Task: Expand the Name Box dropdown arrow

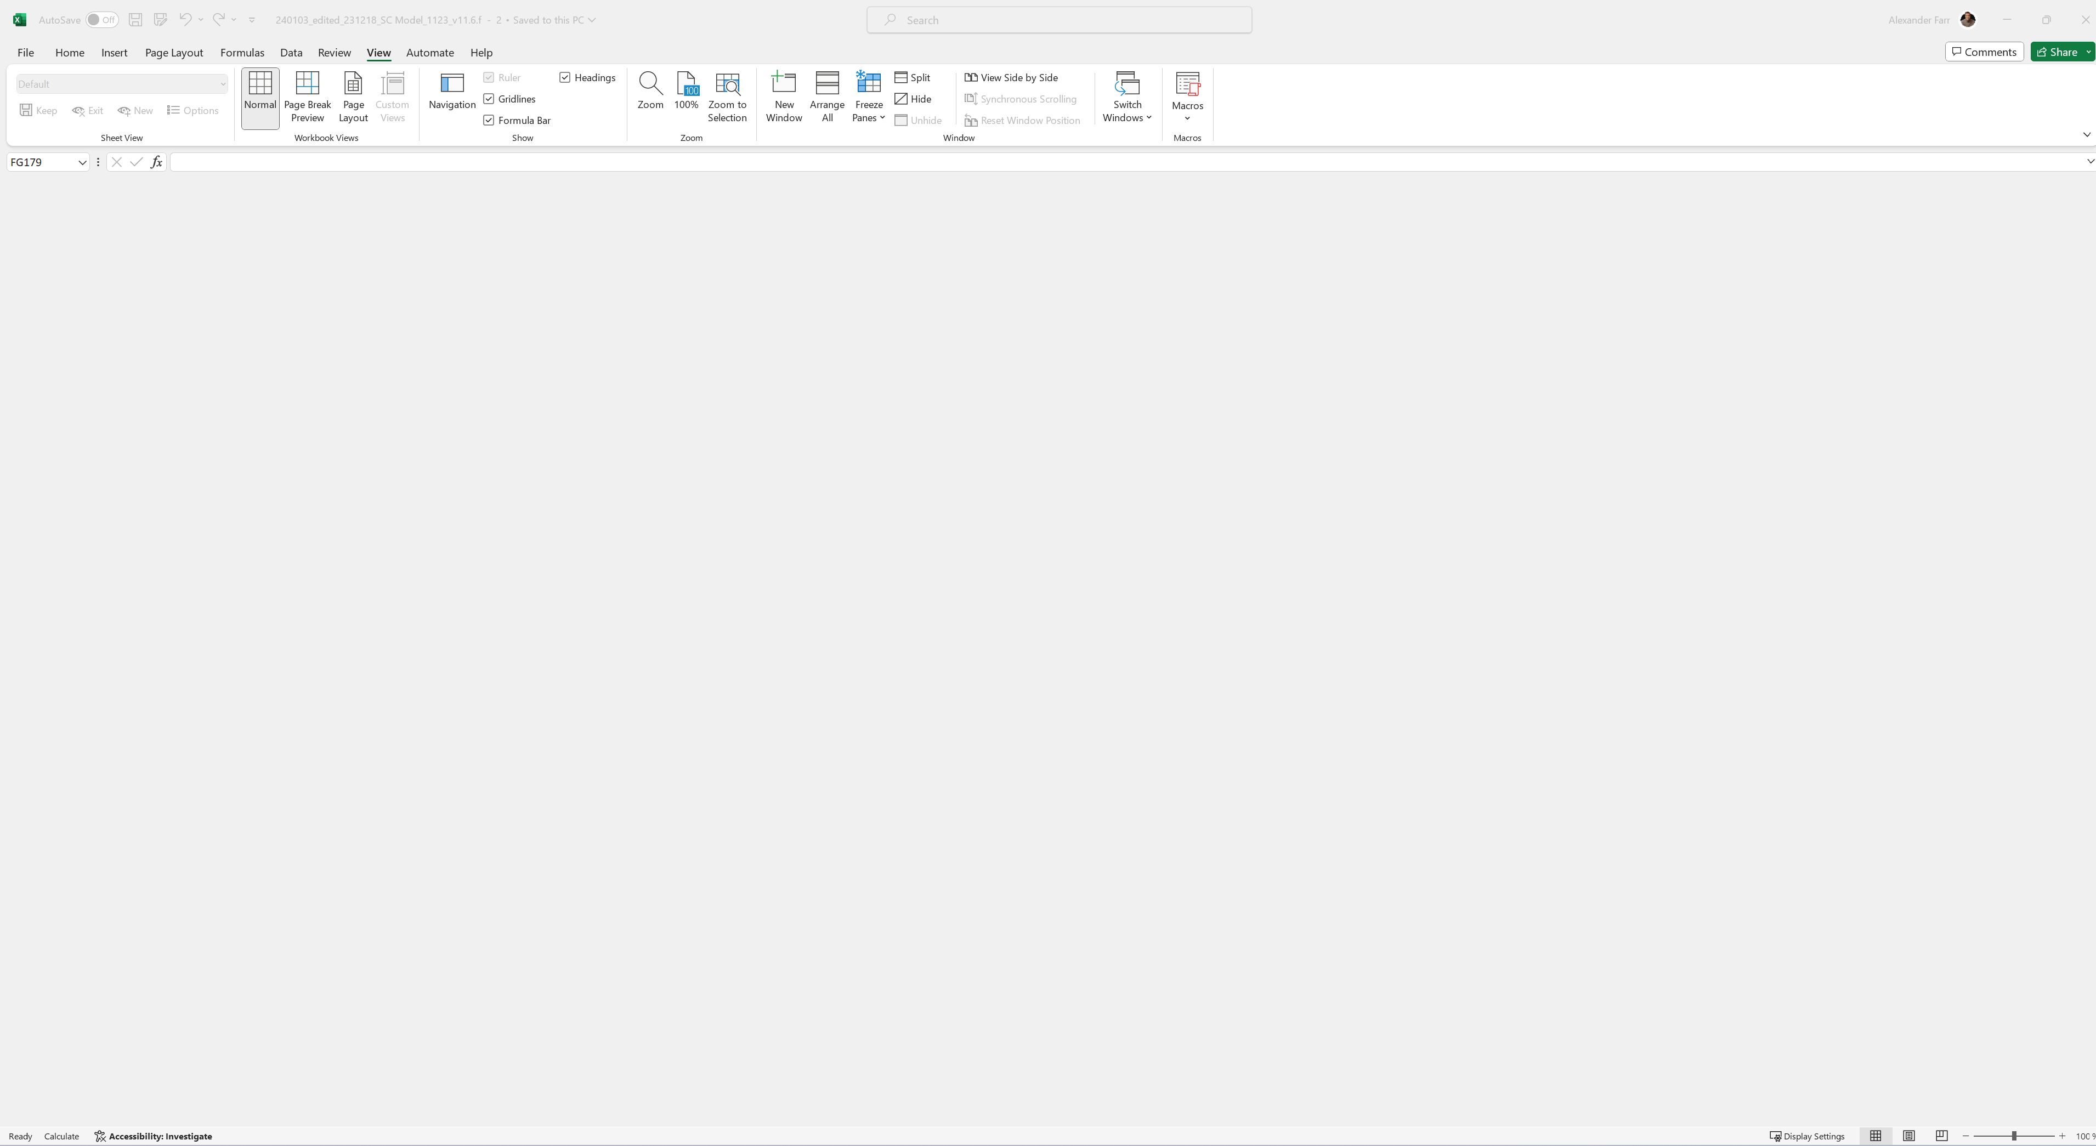Action: pos(82,163)
